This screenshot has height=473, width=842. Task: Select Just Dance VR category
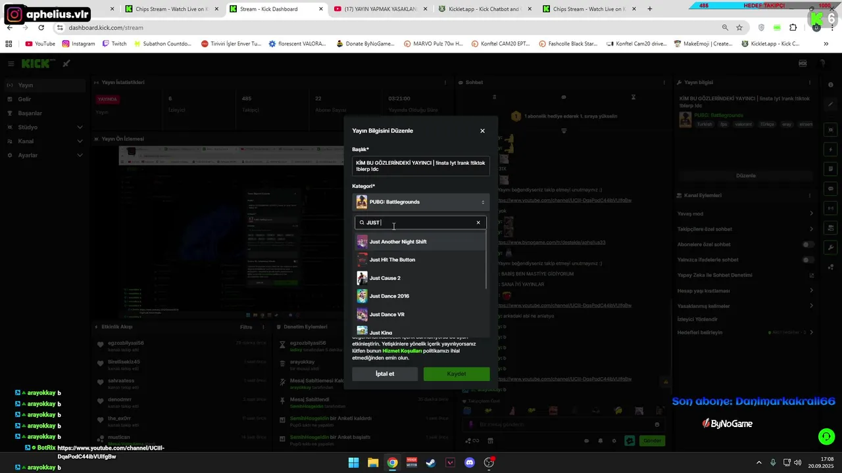(420, 315)
